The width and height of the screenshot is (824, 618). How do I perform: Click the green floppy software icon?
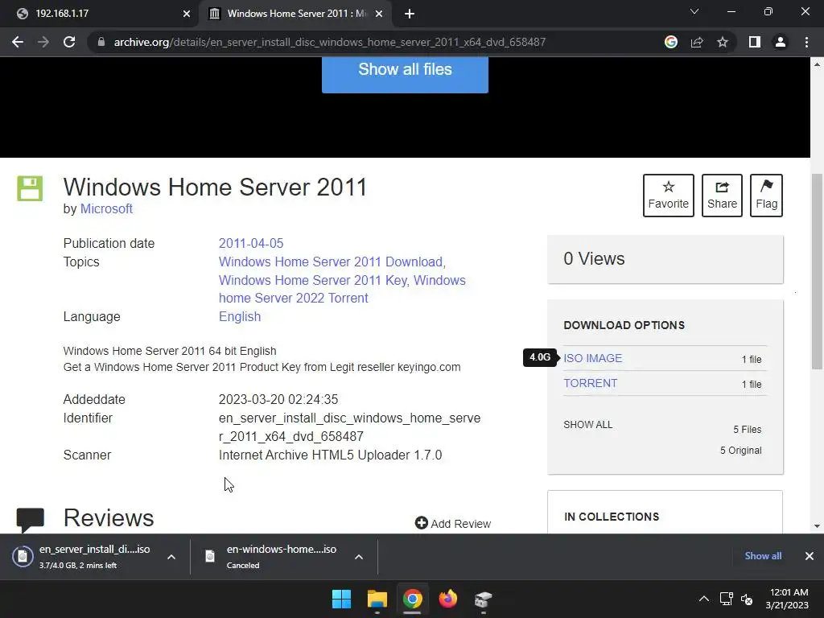(30, 188)
